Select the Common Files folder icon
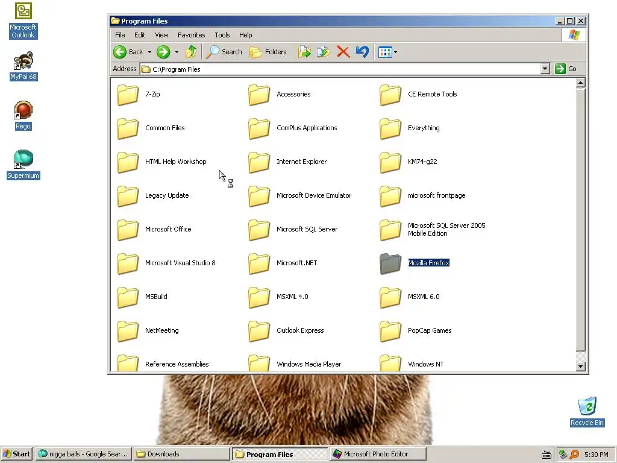The image size is (617, 463). tap(128, 128)
